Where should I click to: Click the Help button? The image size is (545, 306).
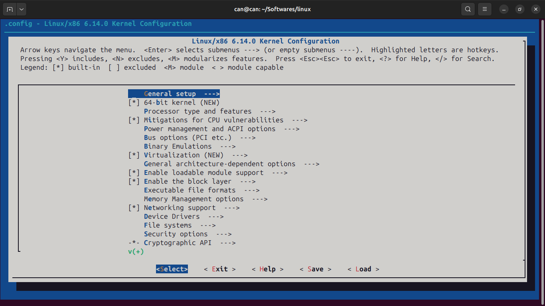[x=268, y=269]
